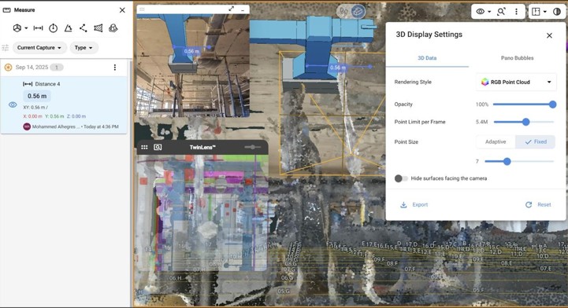Open the Rendering Style RGB Point Cloud dropdown
568x308 pixels.
click(516, 82)
